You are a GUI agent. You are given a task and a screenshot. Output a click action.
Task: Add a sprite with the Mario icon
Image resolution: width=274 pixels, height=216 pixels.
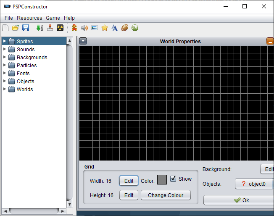tap(74, 28)
